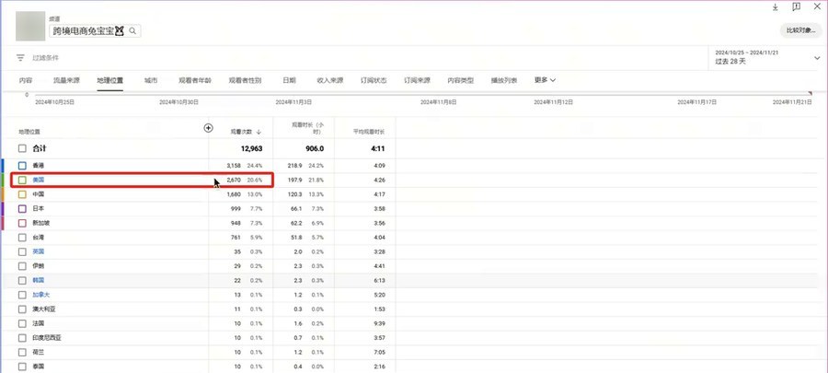828x373 pixels.
Task: Sort by the 观看时长 (小时) column header
Action: (x=308, y=128)
